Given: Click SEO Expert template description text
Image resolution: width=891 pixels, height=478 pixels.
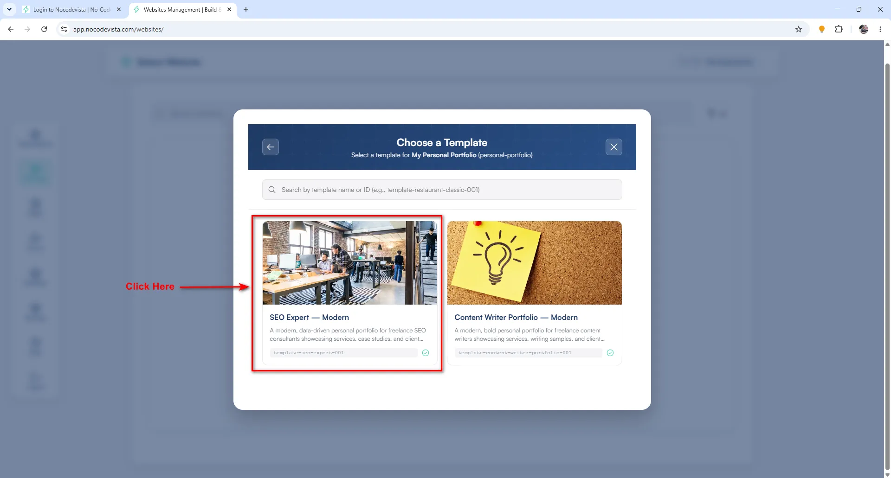Looking at the screenshot, I should (348, 335).
